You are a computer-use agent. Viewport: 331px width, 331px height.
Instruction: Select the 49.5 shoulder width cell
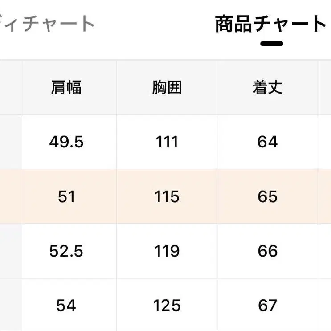click(x=66, y=142)
